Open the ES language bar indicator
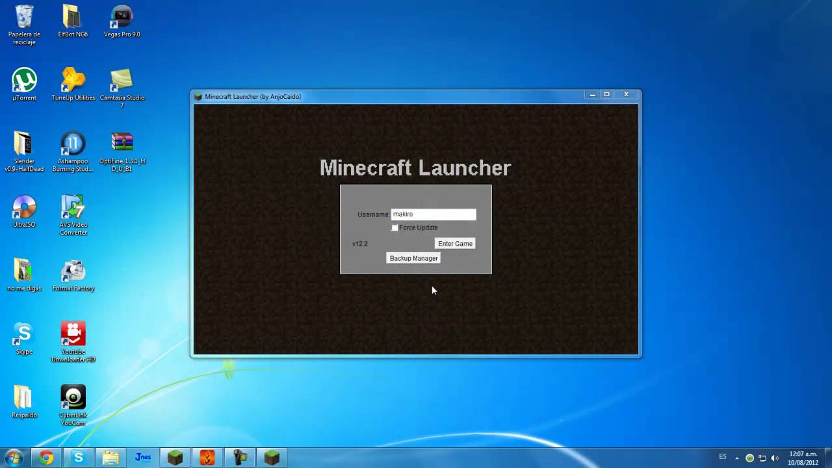This screenshot has height=468, width=832. [723, 457]
